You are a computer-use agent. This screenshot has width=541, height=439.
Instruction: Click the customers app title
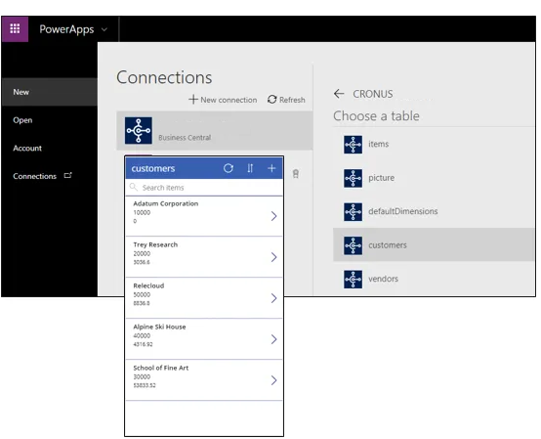click(153, 168)
